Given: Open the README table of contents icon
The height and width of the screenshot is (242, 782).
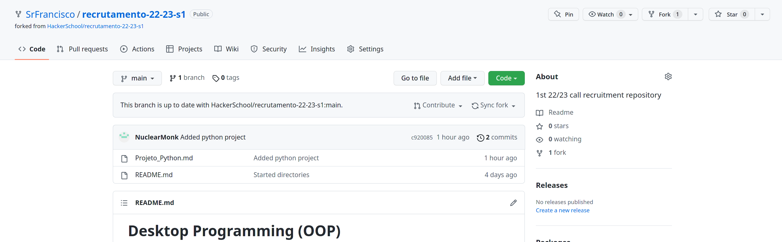Looking at the screenshot, I should tap(124, 203).
